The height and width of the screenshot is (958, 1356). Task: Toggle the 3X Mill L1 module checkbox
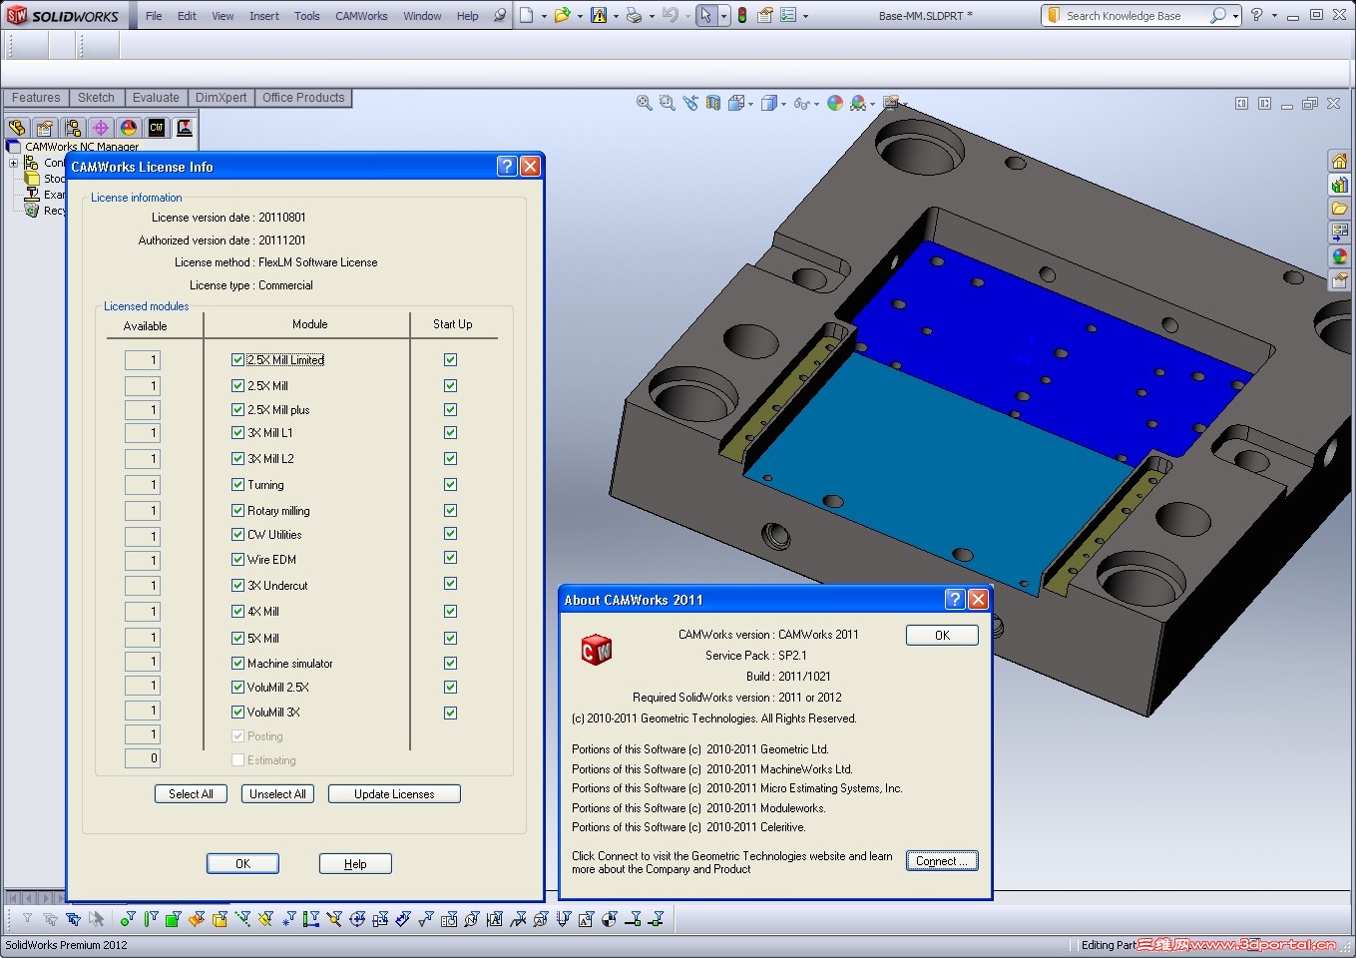click(x=237, y=432)
